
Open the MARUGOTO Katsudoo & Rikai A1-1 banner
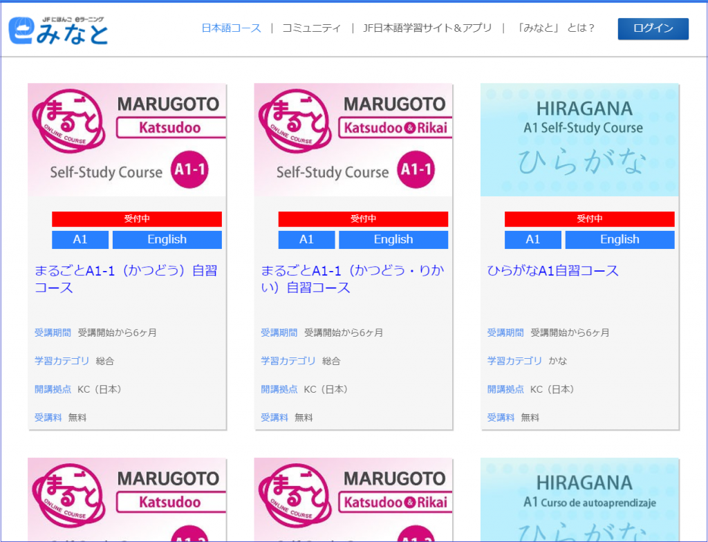[353, 140]
